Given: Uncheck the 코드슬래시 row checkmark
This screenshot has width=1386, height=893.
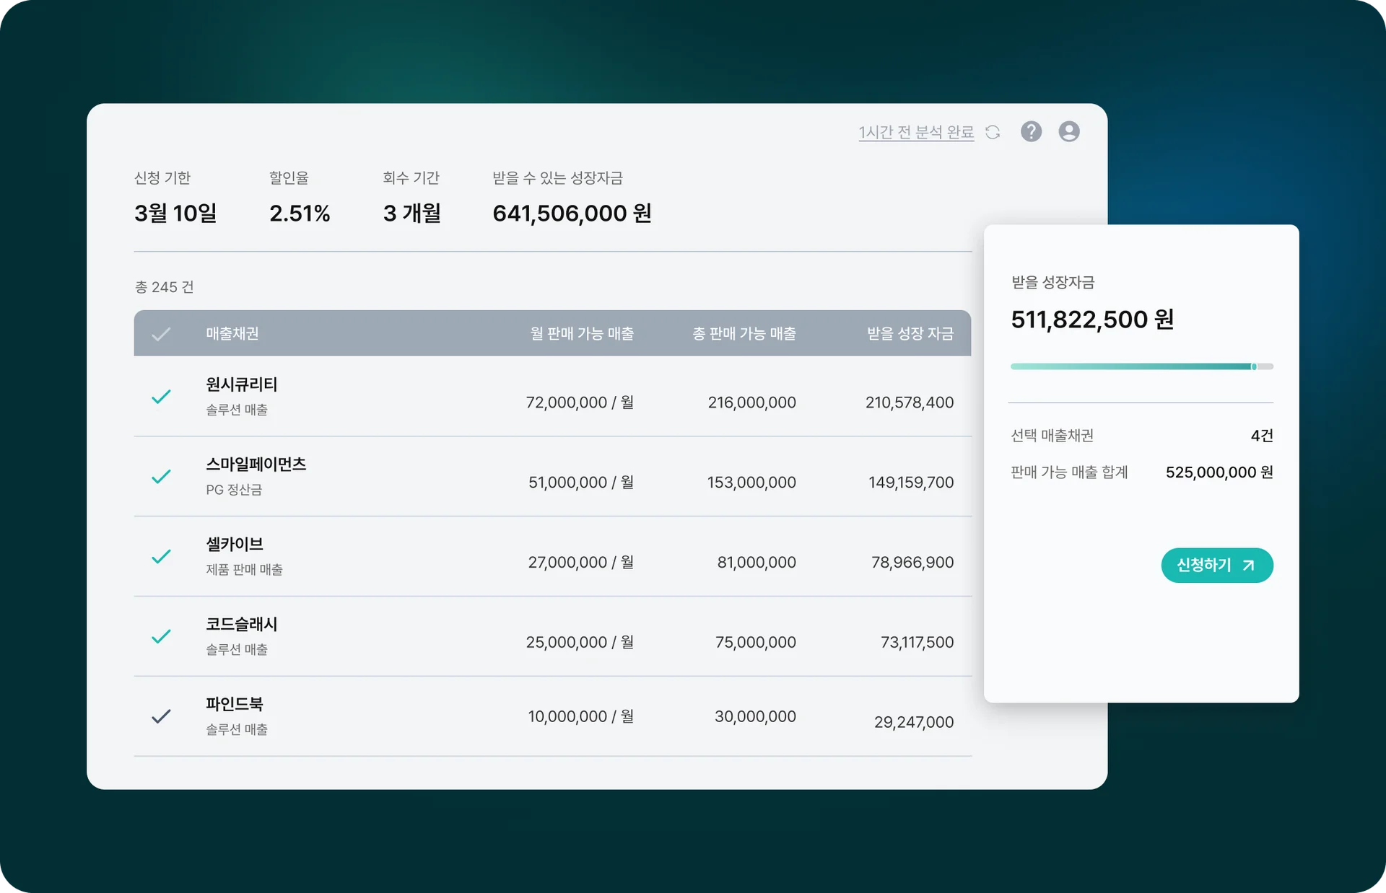Looking at the screenshot, I should coord(161,637).
